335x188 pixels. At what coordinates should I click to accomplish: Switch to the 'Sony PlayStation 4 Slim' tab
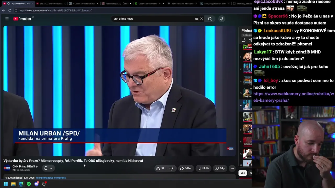[x=215, y=4]
